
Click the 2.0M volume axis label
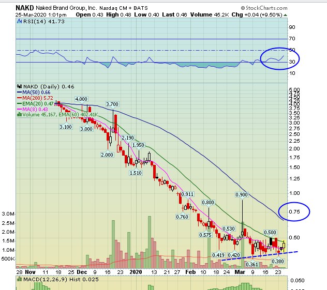pyautogui.click(x=8, y=232)
